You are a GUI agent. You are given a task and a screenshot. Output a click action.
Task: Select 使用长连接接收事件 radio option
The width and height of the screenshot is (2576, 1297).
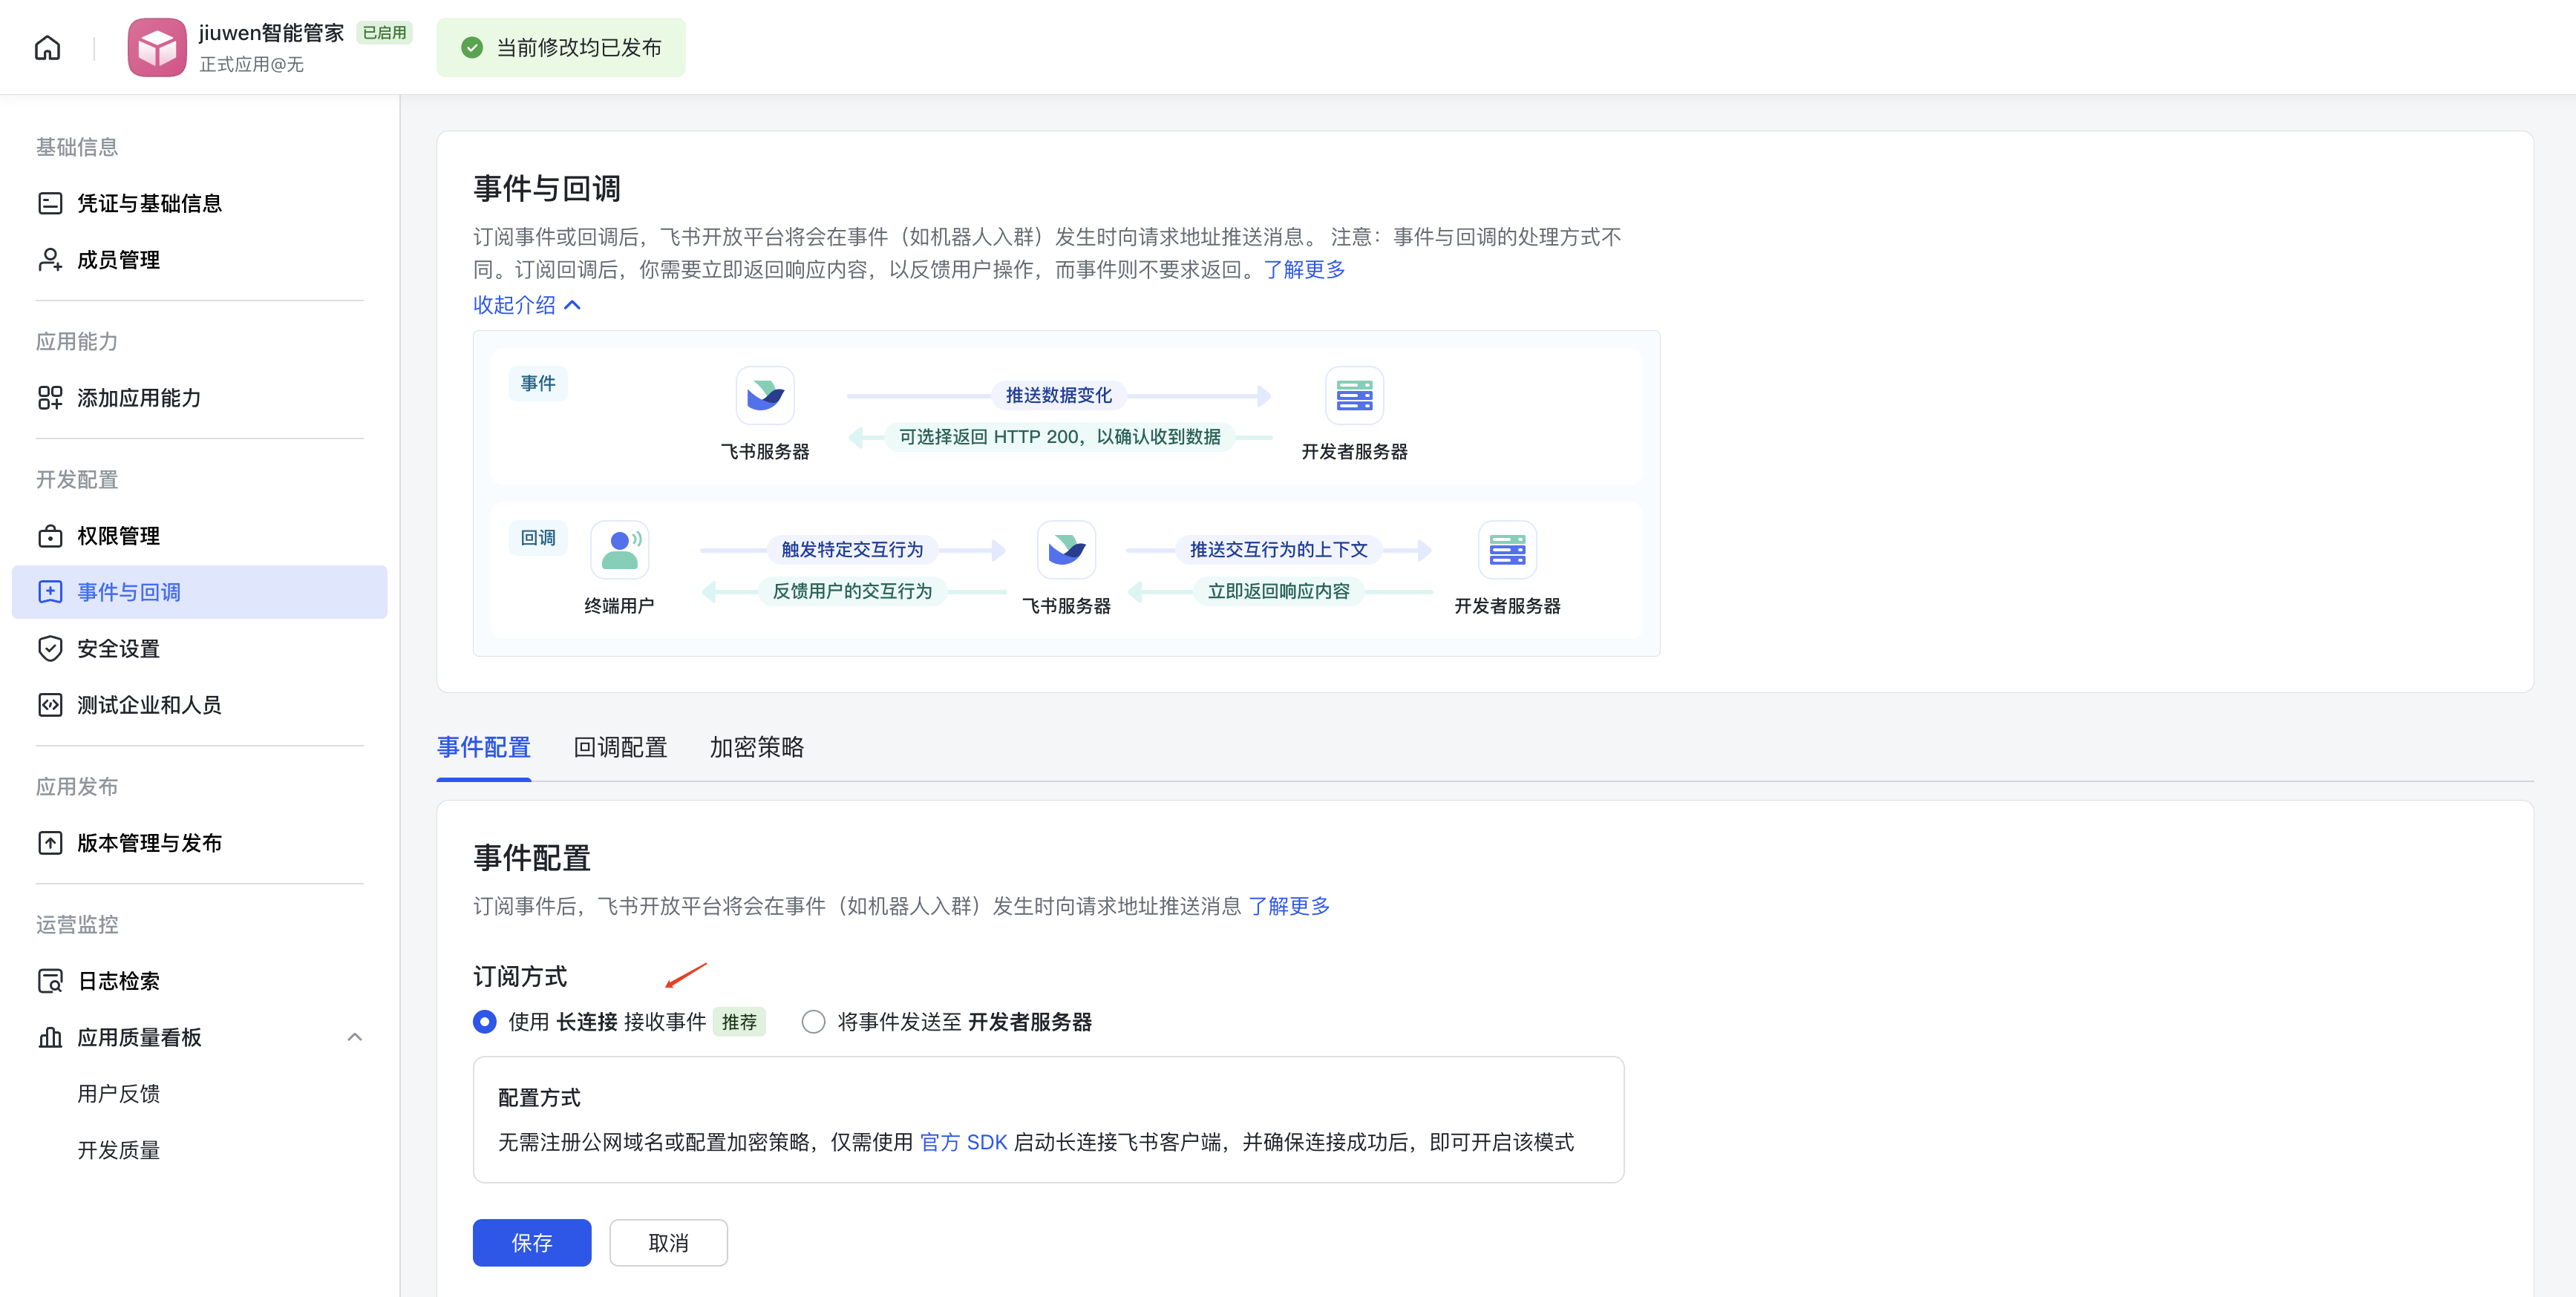coord(485,1021)
